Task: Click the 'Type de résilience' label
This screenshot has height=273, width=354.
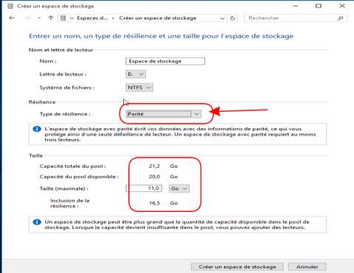Action: pos(65,114)
